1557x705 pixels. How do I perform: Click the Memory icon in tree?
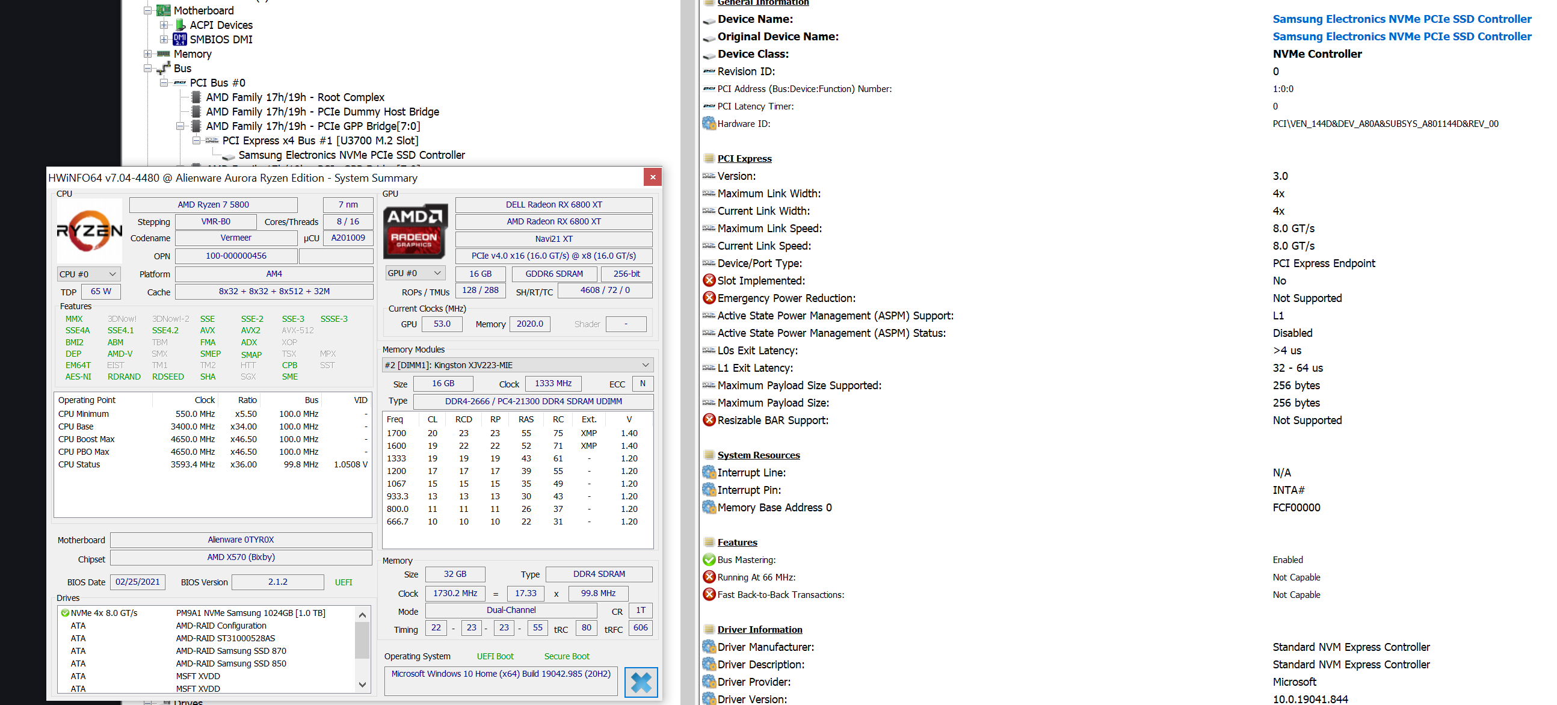click(163, 54)
